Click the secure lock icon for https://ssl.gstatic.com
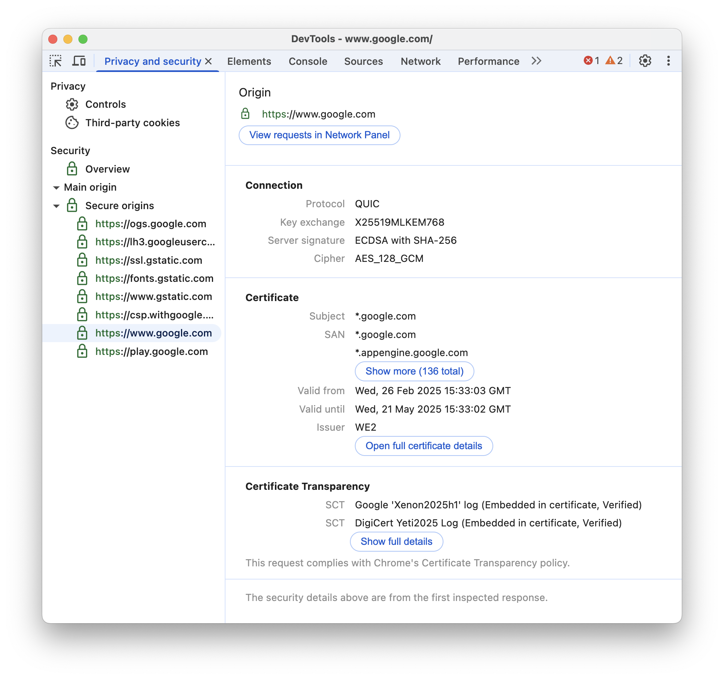This screenshot has width=724, height=679. pyautogui.click(x=82, y=260)
